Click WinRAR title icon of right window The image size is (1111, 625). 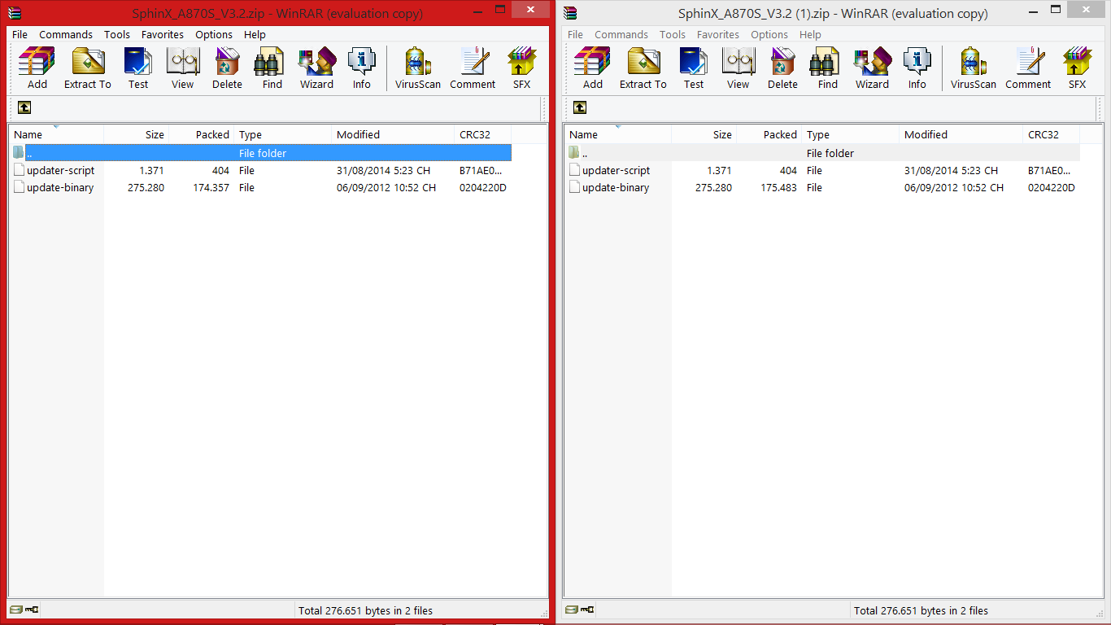[570, 13]
